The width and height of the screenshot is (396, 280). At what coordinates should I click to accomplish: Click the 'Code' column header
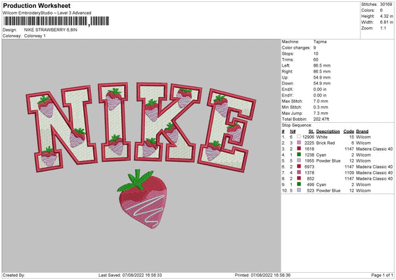pyautogui.click(x=348, y=131)
